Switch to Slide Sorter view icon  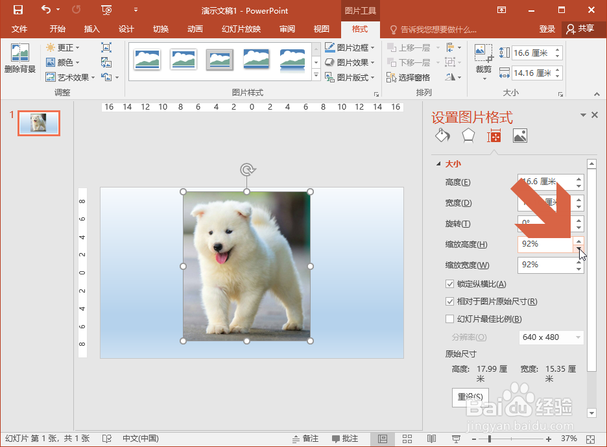tap(407, 439)
